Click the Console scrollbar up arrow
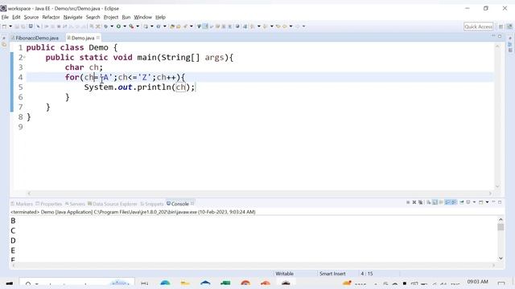This screenshot has height=289, width=515. tap(501, 219)
